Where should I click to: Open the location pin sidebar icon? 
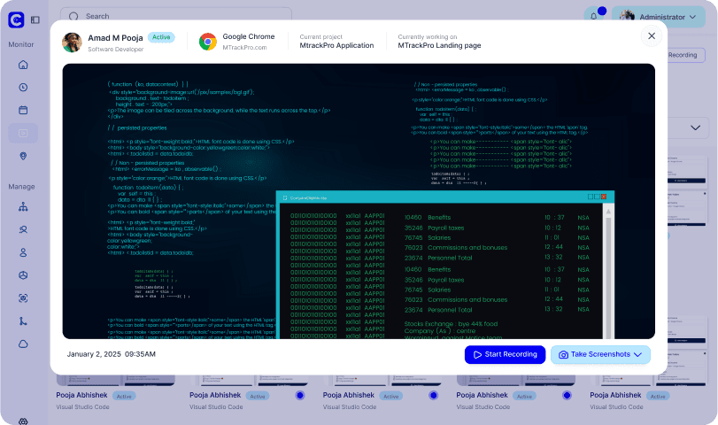point(23,156)
